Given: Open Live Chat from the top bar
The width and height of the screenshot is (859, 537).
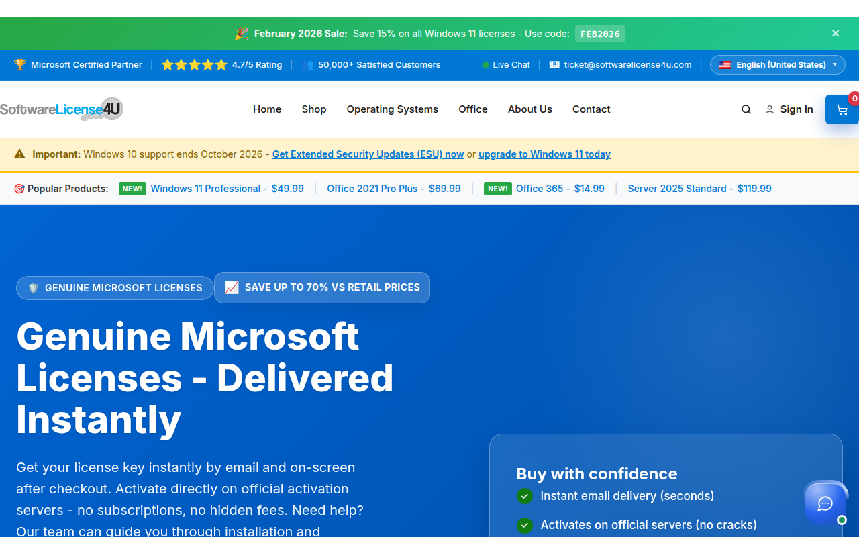Looking at the screenshot, I should click(507, 65).
